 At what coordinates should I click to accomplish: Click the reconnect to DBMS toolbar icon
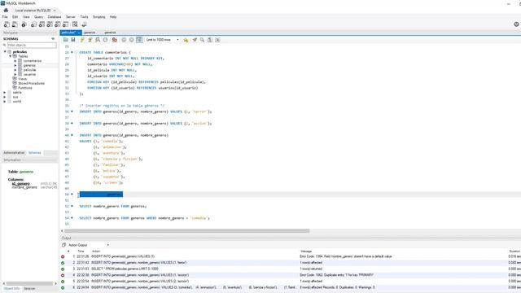[84, 24]
